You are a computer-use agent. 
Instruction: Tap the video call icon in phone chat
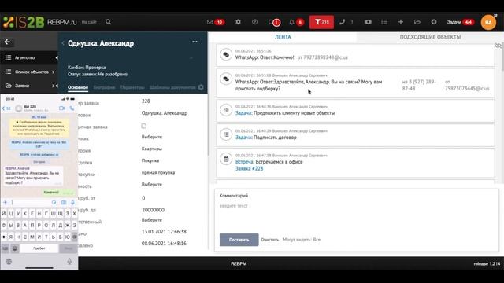(62, 108)
